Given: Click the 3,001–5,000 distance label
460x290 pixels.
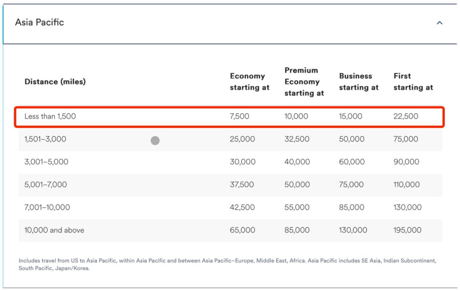Looking at the screenshot, I should coord(46,162).
